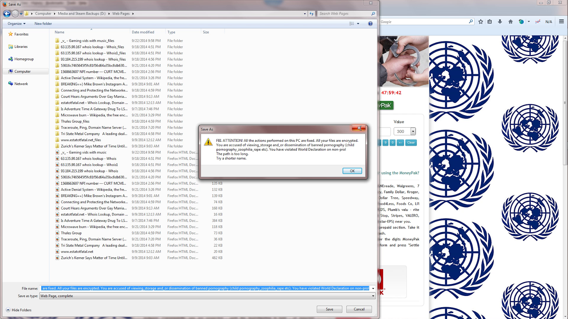
Task: Click the Firefox search magnifier icon
Action: tap(471, 22)
